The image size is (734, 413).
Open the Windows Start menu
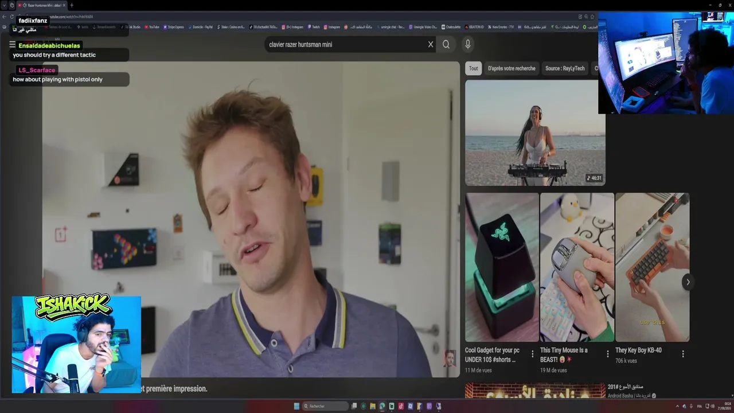point(296,406)
